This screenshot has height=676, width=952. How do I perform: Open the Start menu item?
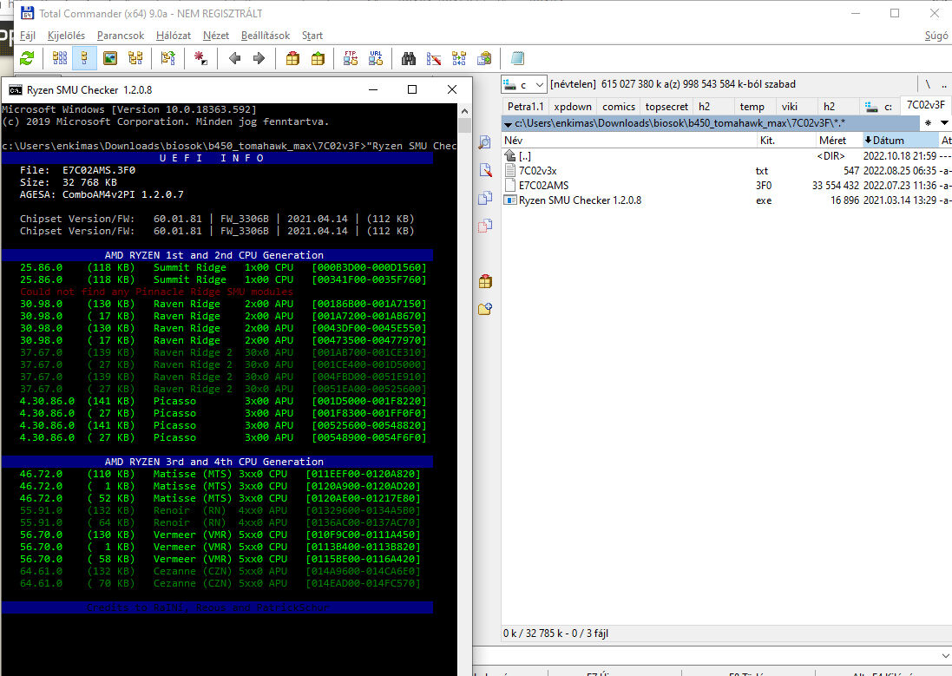coord(312,36)
